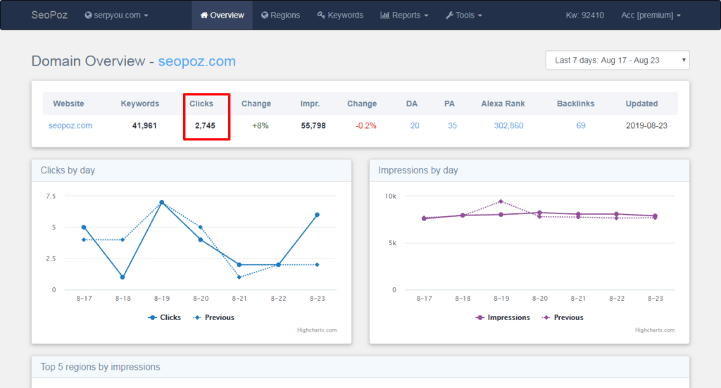Go to the Keywords menu item
The width and height of the screenshot is (721, 388).
click(340, 15)
